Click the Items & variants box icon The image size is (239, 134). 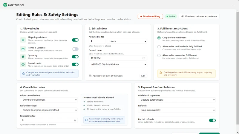(23, 49)
